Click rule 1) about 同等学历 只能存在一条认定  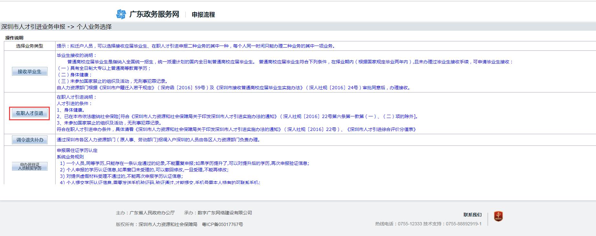[x=184, y=163]
